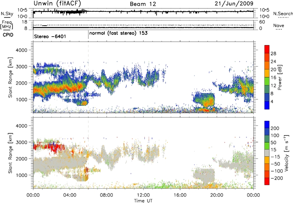Click the '60' tick on the Nave axis
This screenshot has height=203, width=293.
(x=262, y=22)
